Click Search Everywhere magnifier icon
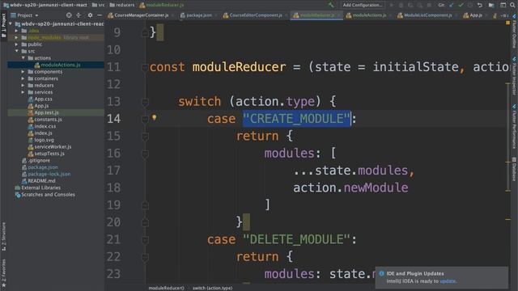The image size is (518, 291). tap(512, 5)
